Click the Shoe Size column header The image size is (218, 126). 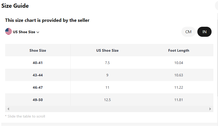click(38, 50)
